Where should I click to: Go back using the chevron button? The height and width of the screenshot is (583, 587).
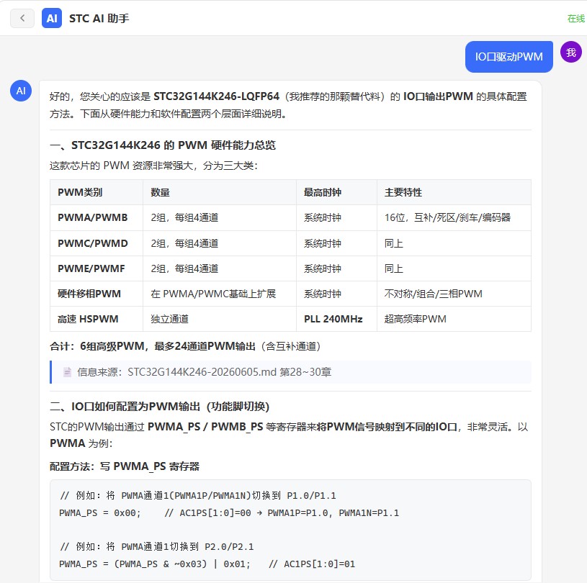coord(22,18)
